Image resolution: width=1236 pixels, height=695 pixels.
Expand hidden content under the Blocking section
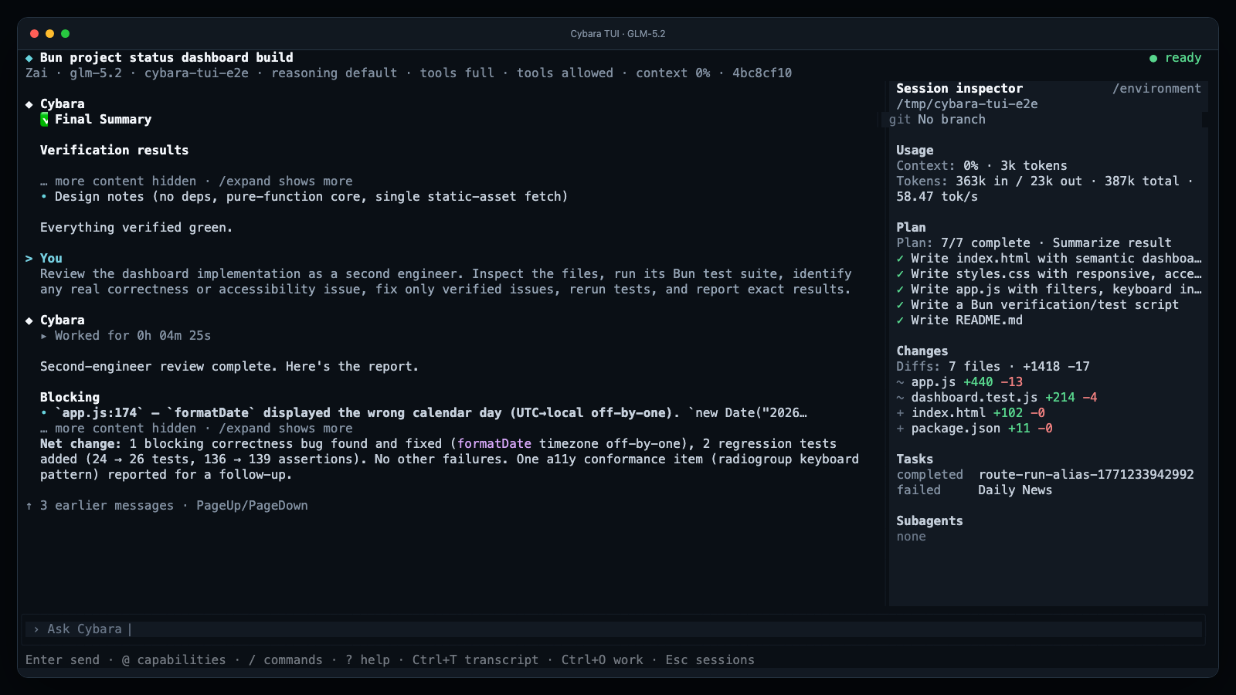(x=196, y=429)
